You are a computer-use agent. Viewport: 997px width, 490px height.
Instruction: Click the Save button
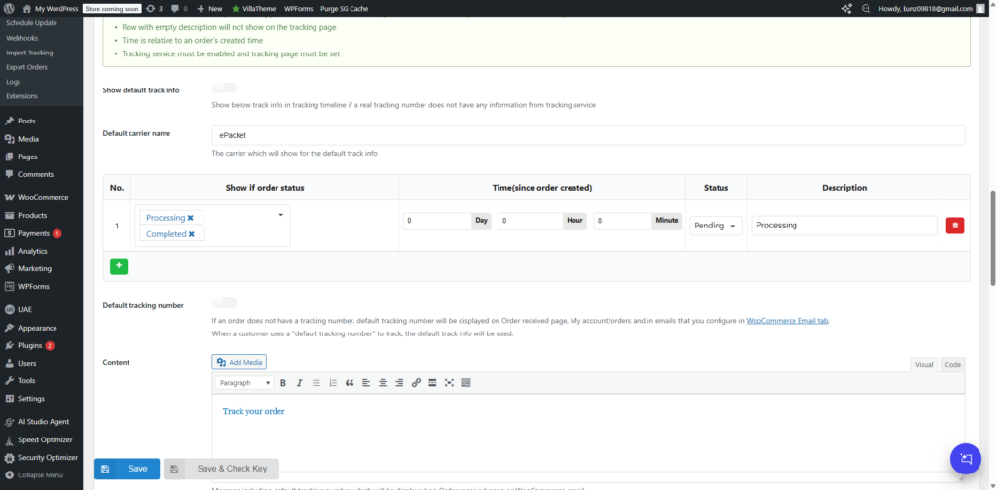click(x=128, y=469)
